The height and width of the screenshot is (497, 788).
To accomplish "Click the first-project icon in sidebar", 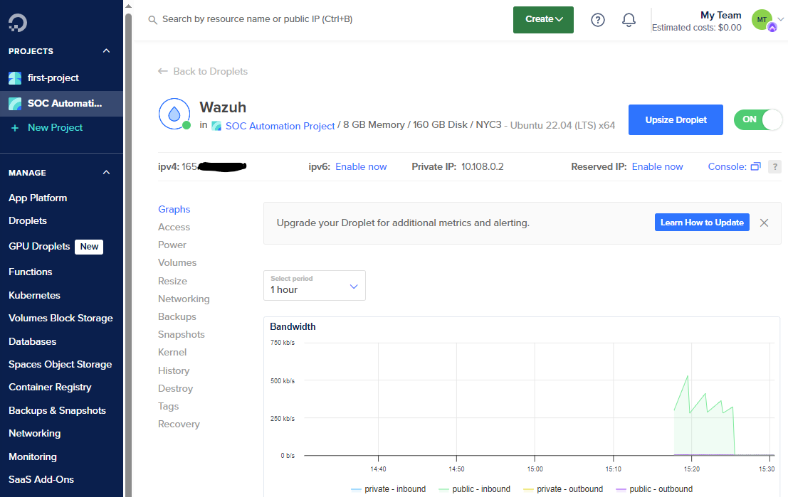I will (16, 78).
